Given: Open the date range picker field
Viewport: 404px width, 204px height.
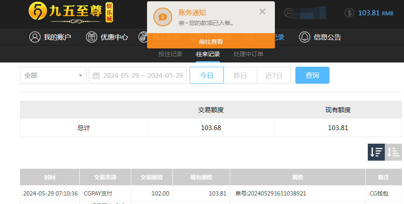Looking at the screenshot, I should 143,75.
